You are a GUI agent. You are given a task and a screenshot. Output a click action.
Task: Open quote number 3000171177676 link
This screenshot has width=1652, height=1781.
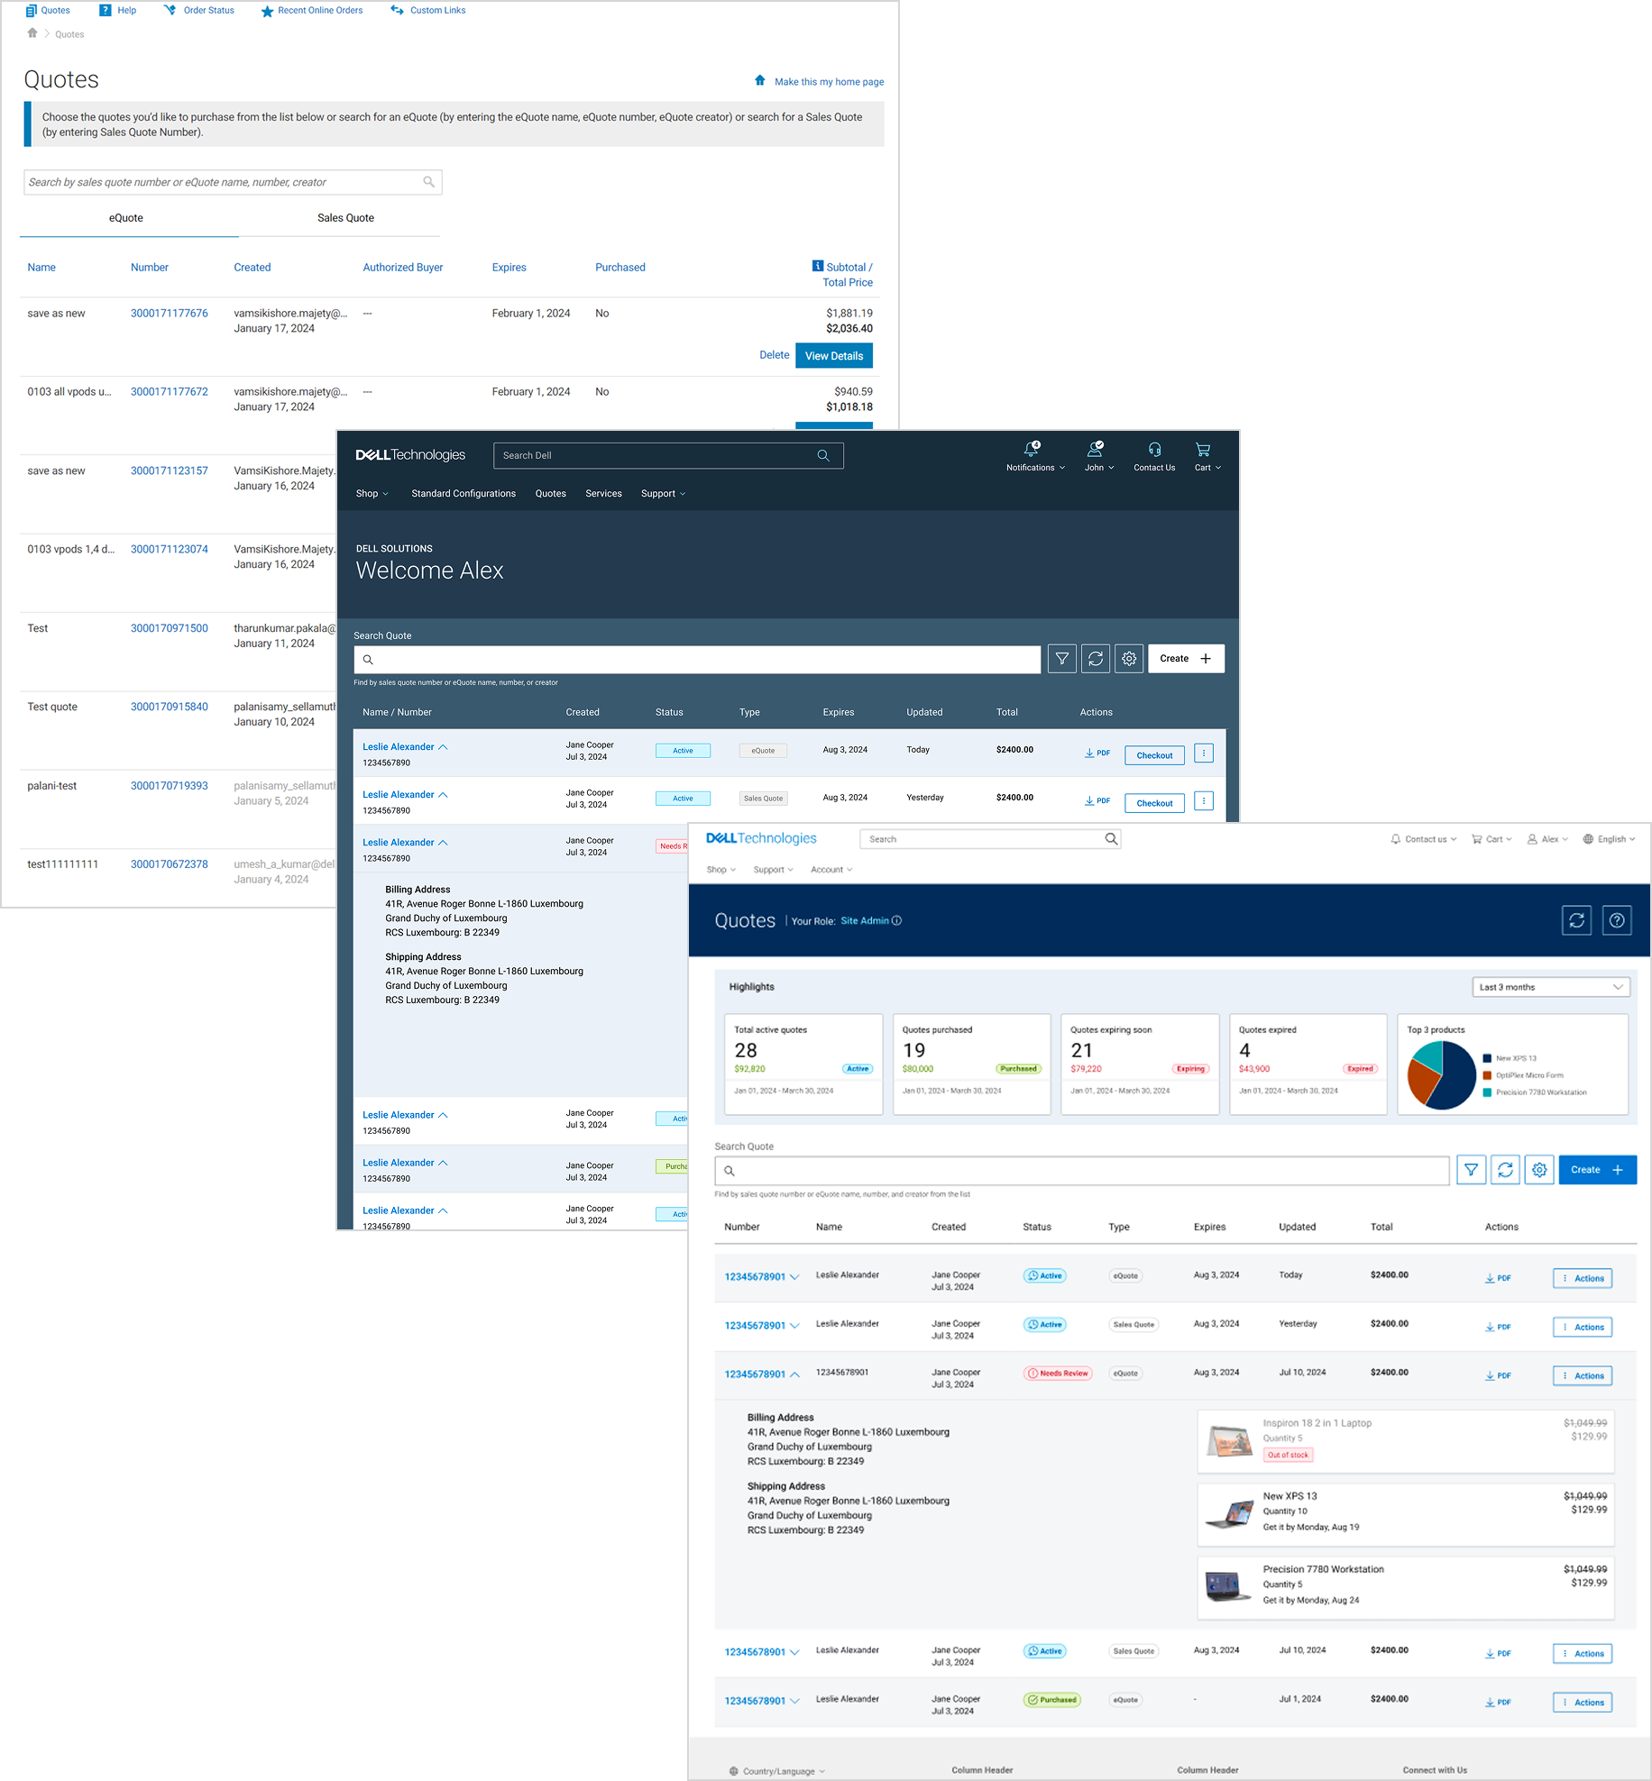pos(170,314)
